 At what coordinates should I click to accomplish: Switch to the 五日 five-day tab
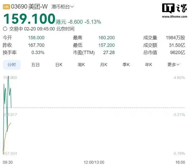click(35, 65)
